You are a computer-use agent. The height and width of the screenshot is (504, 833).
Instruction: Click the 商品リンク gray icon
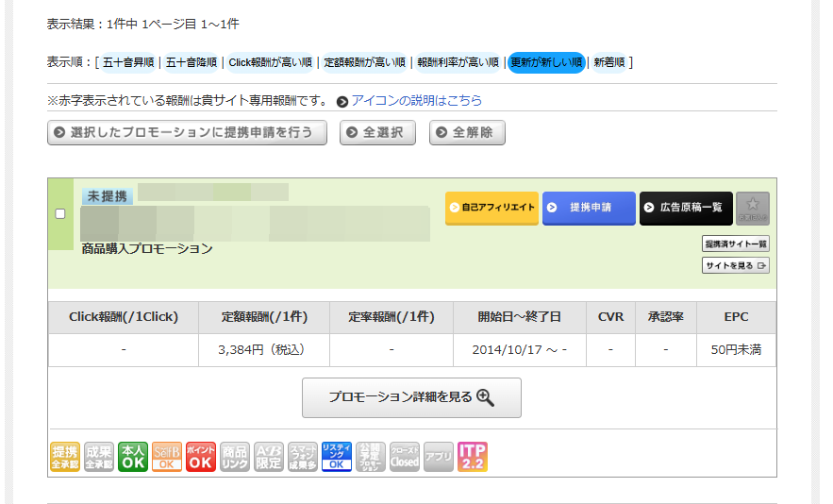(x=235, y=457)
